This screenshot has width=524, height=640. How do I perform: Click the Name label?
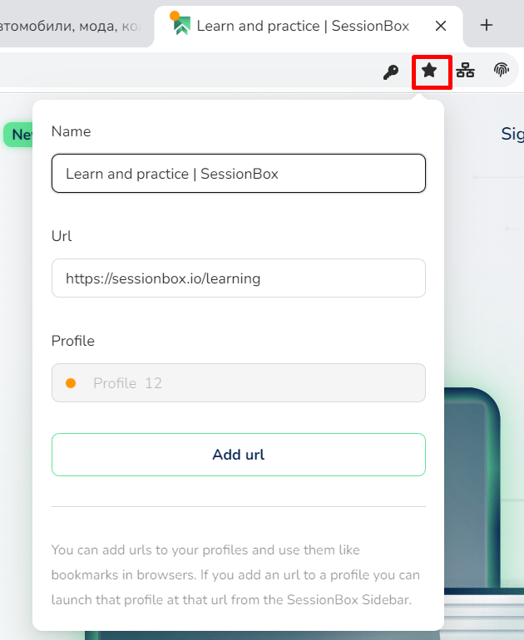point(71,131)
